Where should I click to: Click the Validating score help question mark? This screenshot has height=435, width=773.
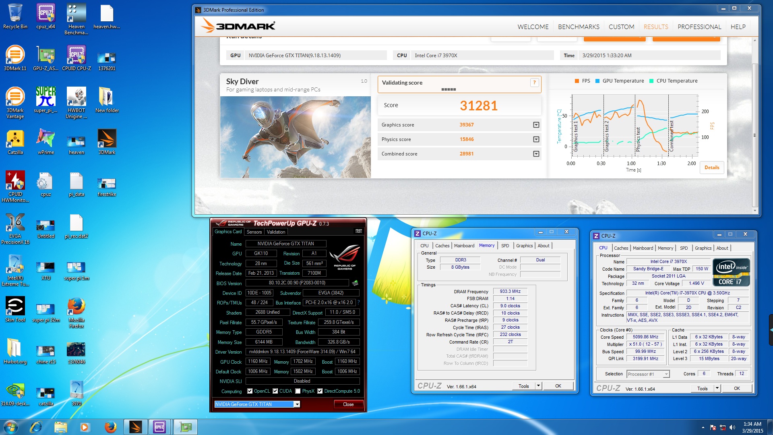pyautogui.click(x=534, y=83)
